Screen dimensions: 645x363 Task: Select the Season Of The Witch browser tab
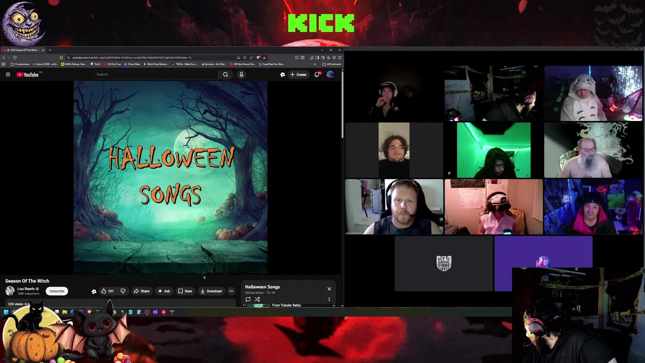tap(23, 50)
